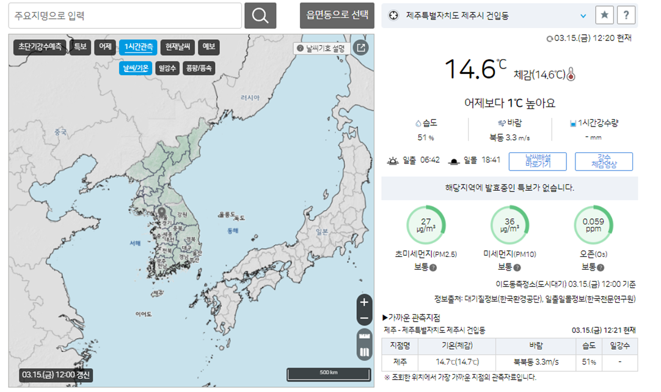Viewport: 661px width, 392px height.
Task: Click the 주요지명으로 입력 search field
Action: tap(122, 15)
